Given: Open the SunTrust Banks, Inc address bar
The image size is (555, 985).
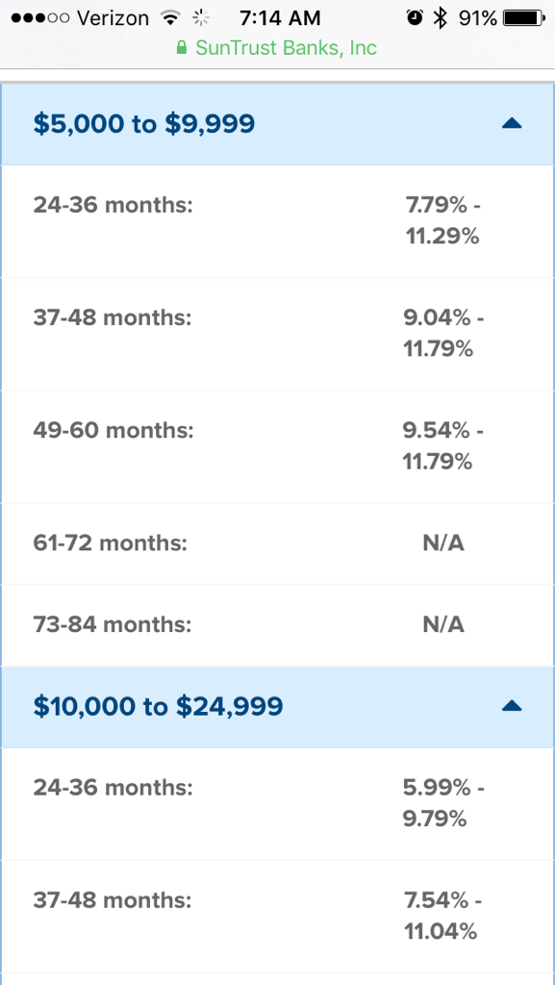Looking at the screenshot, I should (x=277, y=48).
